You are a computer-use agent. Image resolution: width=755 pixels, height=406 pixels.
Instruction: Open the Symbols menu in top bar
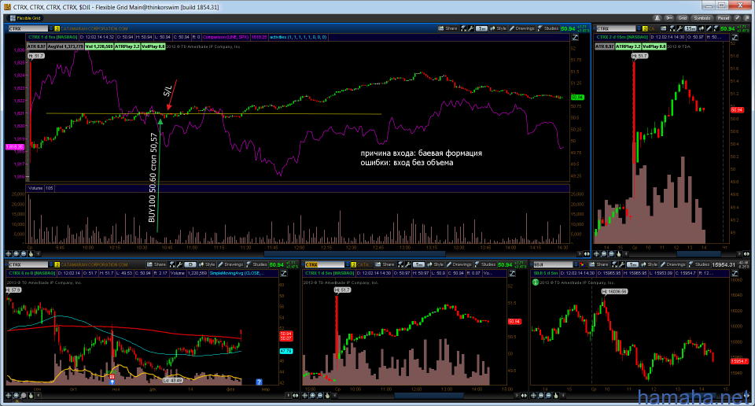702,18
